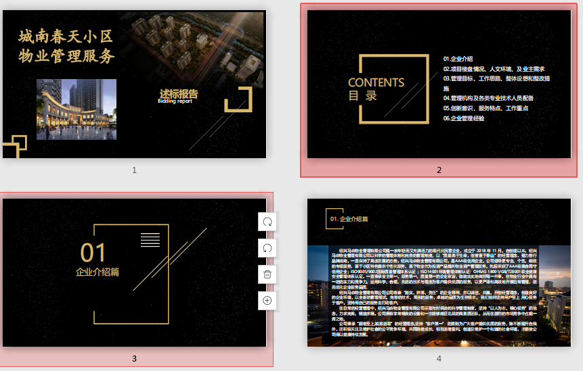Click the 01.企业介绍 contents entry
Viewport: 583px width, 371px height.
coord(458,59)
